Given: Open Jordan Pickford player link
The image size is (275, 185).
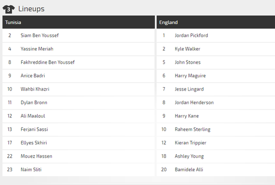Looking at the screenshot, I should (192, 35).
